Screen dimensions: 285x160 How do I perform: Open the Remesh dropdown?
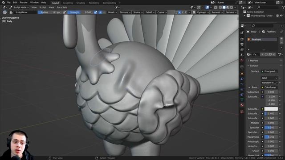click(217, 12)
